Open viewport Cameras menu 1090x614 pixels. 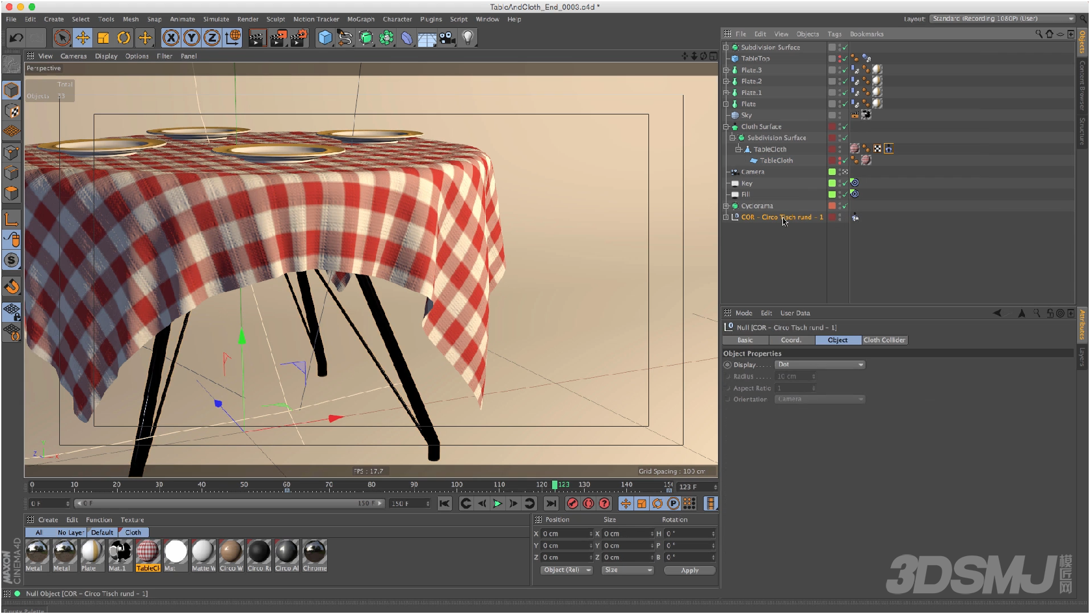tap(73, 56)
